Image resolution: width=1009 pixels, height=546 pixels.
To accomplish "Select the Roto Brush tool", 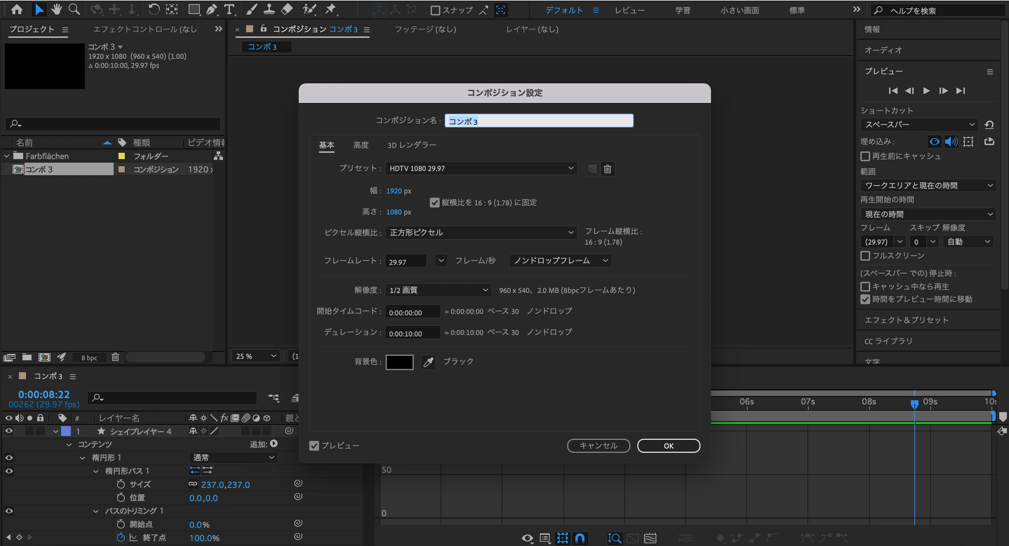I will point(309,9).
